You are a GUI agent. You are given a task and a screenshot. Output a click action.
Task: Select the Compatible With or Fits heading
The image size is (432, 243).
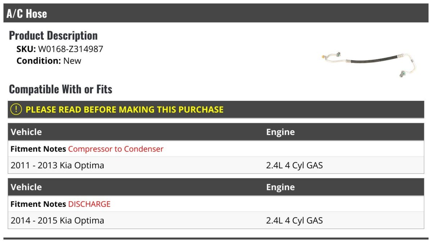tap(60, 89)
